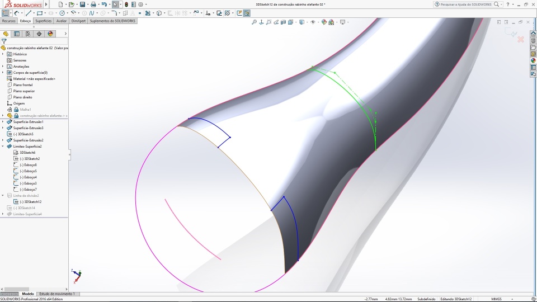The image size is (537, 302).
Task: Open the DisplayManager color ball tab
Action: [x=50, y=34]
